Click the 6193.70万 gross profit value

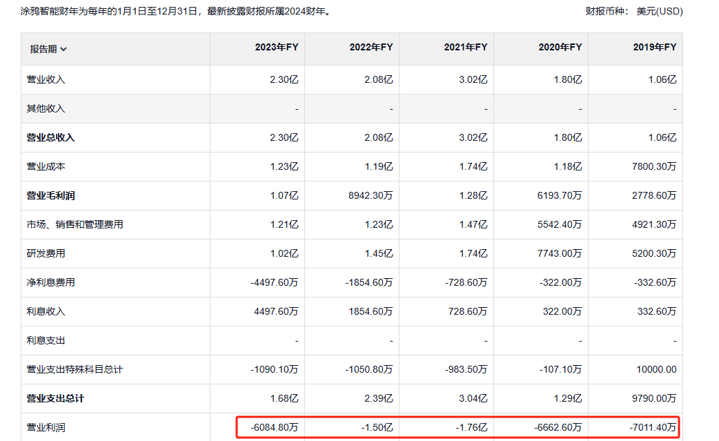point(560,196)
